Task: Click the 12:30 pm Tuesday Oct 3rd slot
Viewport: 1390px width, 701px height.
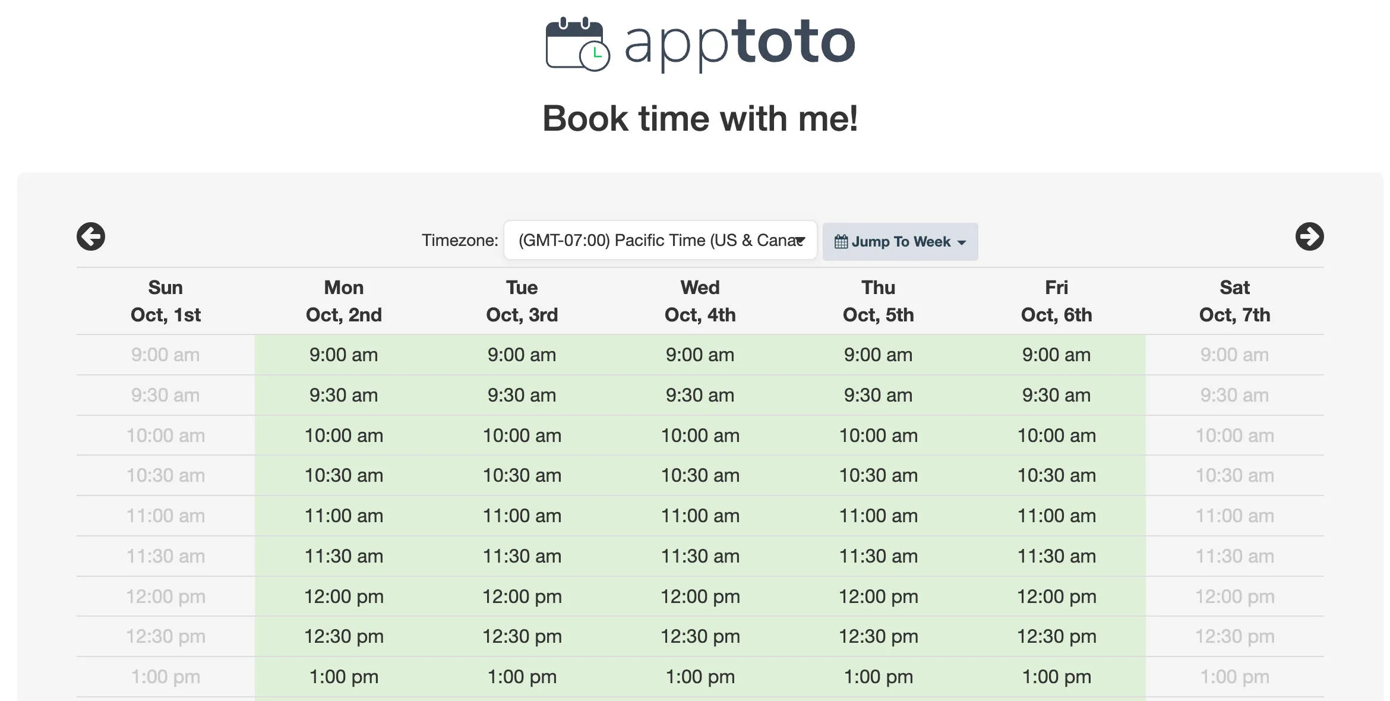Action: point(522,636)
